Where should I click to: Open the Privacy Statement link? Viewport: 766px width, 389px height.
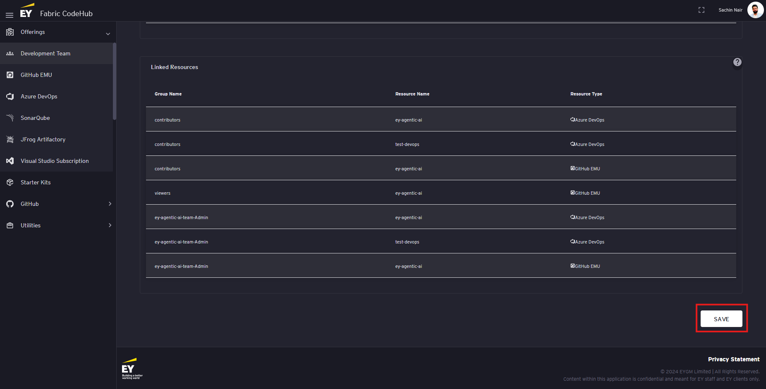[x=733, y=359]
